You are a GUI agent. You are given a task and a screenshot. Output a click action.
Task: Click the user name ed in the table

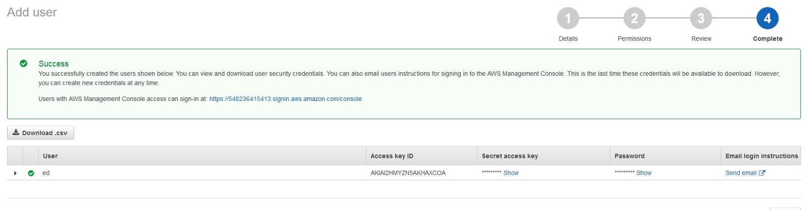[x=46, y=173]
